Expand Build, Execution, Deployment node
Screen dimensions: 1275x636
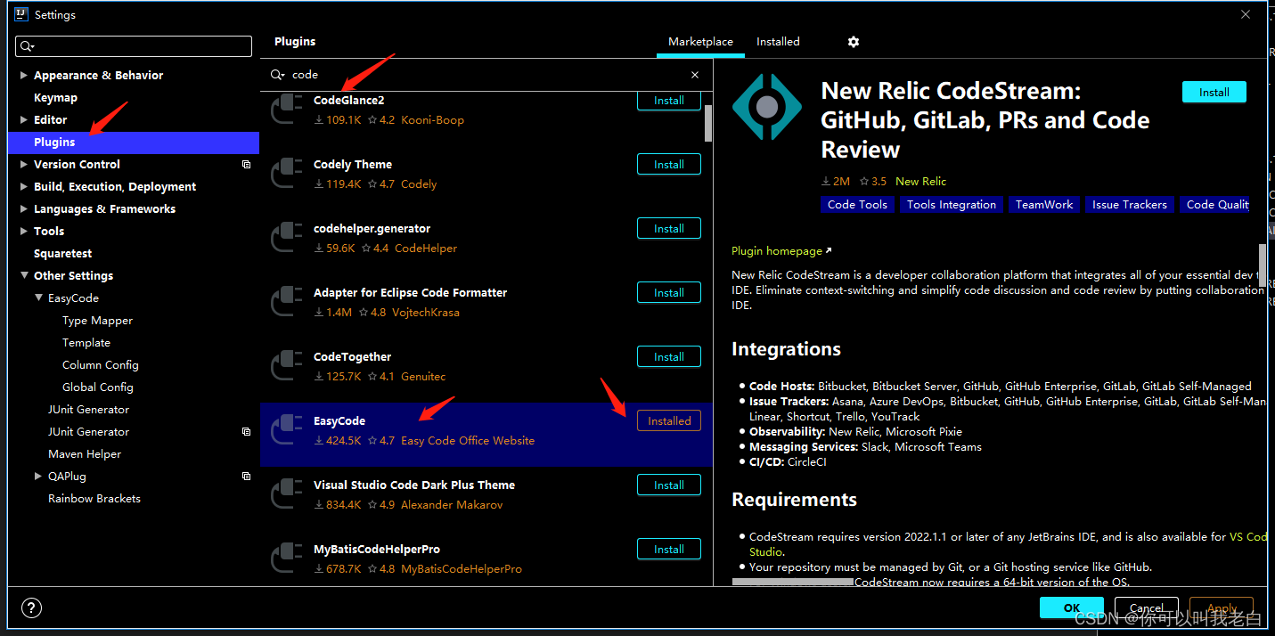pyautogui.click(x=24, y=187)
